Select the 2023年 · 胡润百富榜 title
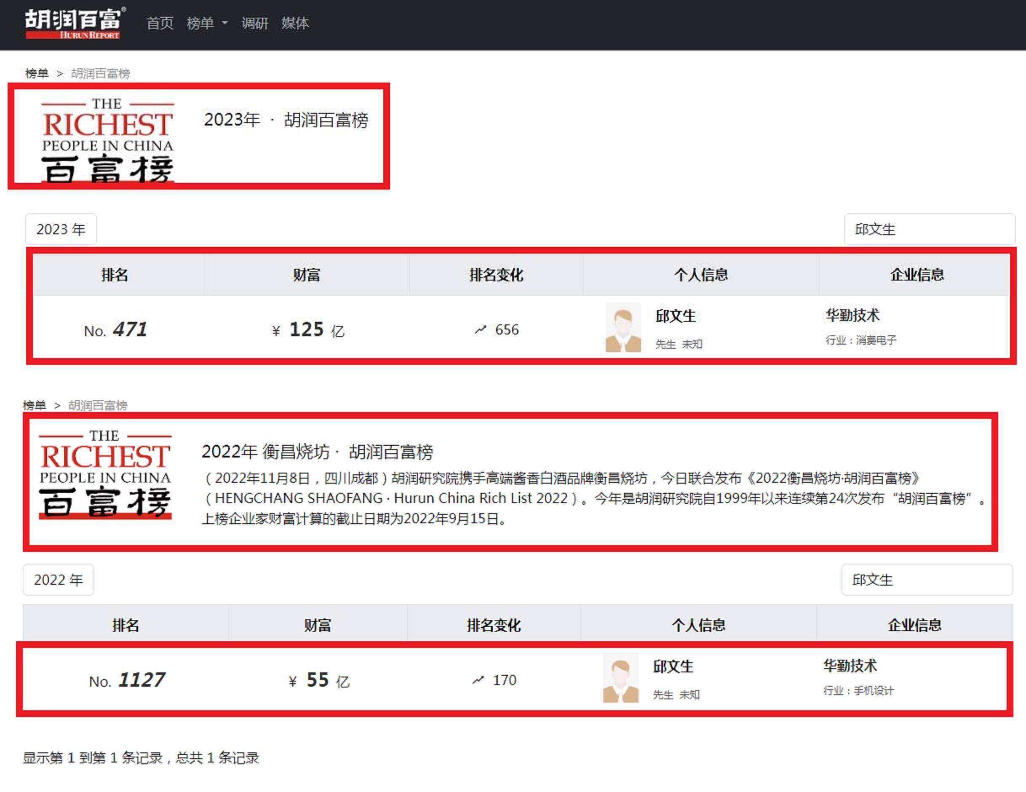 point(286,120)
